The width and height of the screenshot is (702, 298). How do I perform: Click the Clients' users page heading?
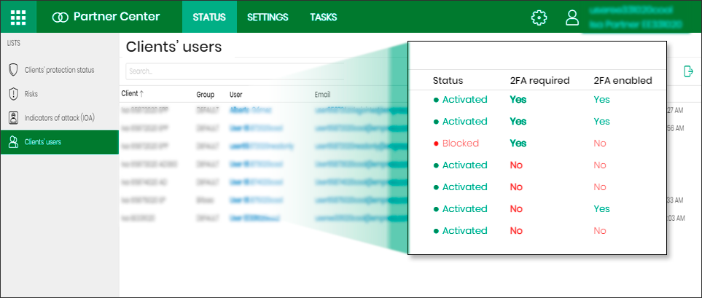[173, 47]
